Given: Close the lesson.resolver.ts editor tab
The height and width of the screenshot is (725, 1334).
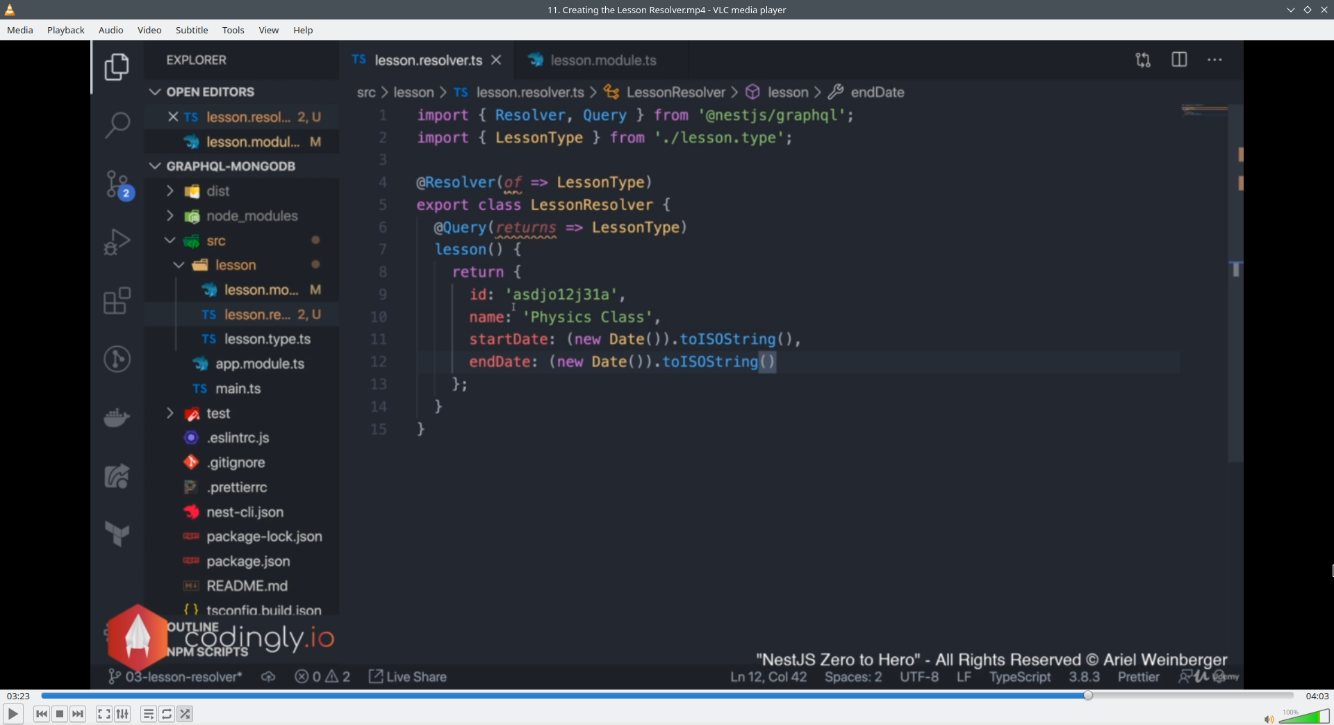Looking at the screenshot, I should (x=496, y=60).
